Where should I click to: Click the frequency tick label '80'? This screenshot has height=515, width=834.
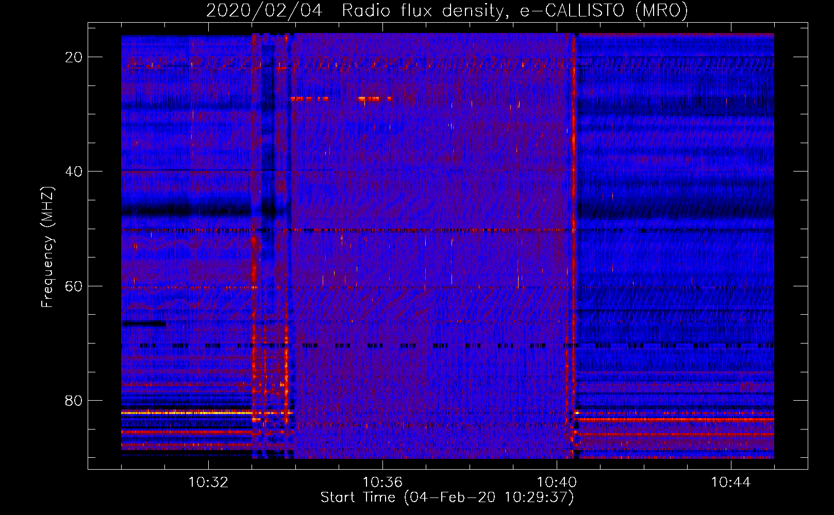point(74,400)
